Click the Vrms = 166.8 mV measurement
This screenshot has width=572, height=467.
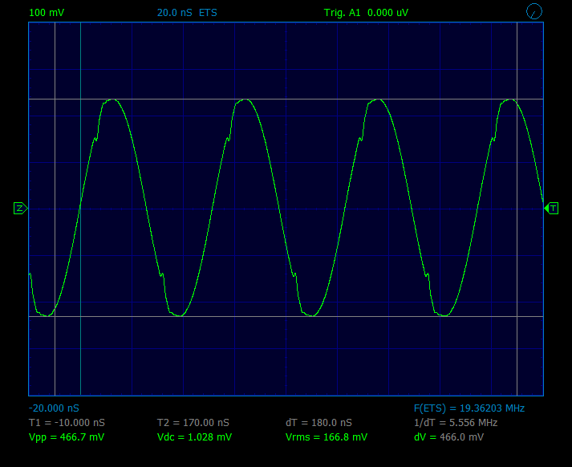click(327, 437)
